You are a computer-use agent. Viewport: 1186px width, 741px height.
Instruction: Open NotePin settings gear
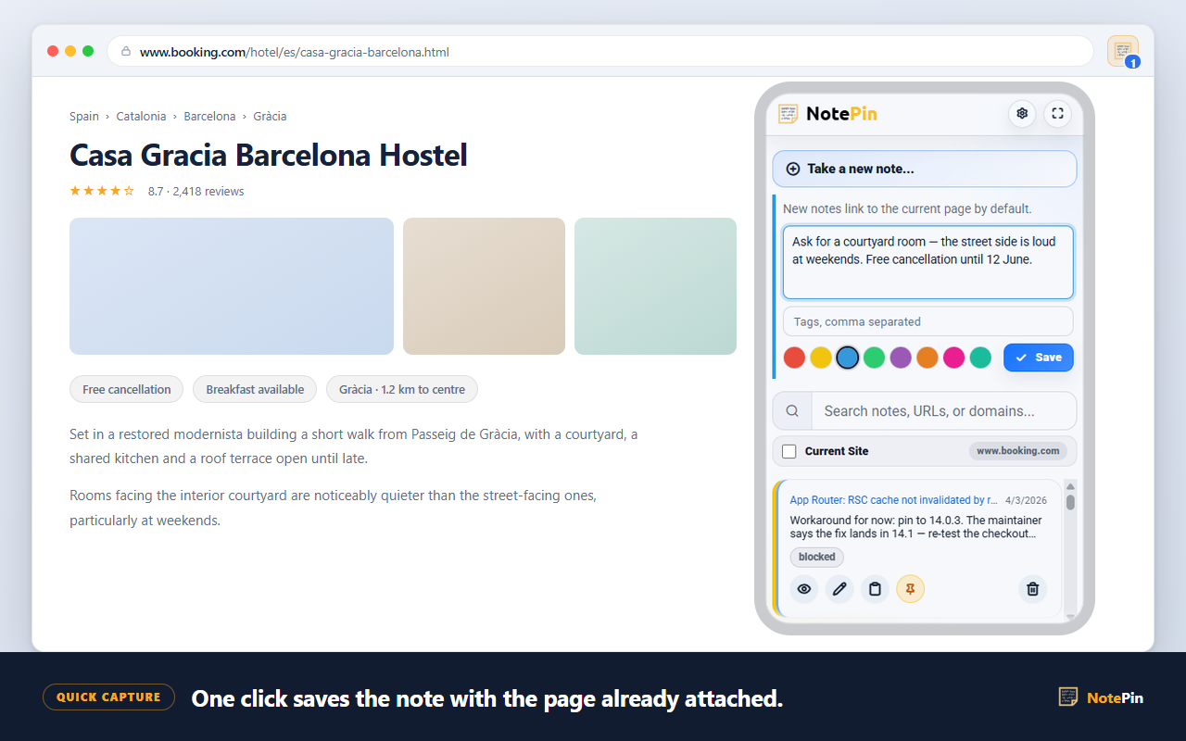(x=1022, y=114)
